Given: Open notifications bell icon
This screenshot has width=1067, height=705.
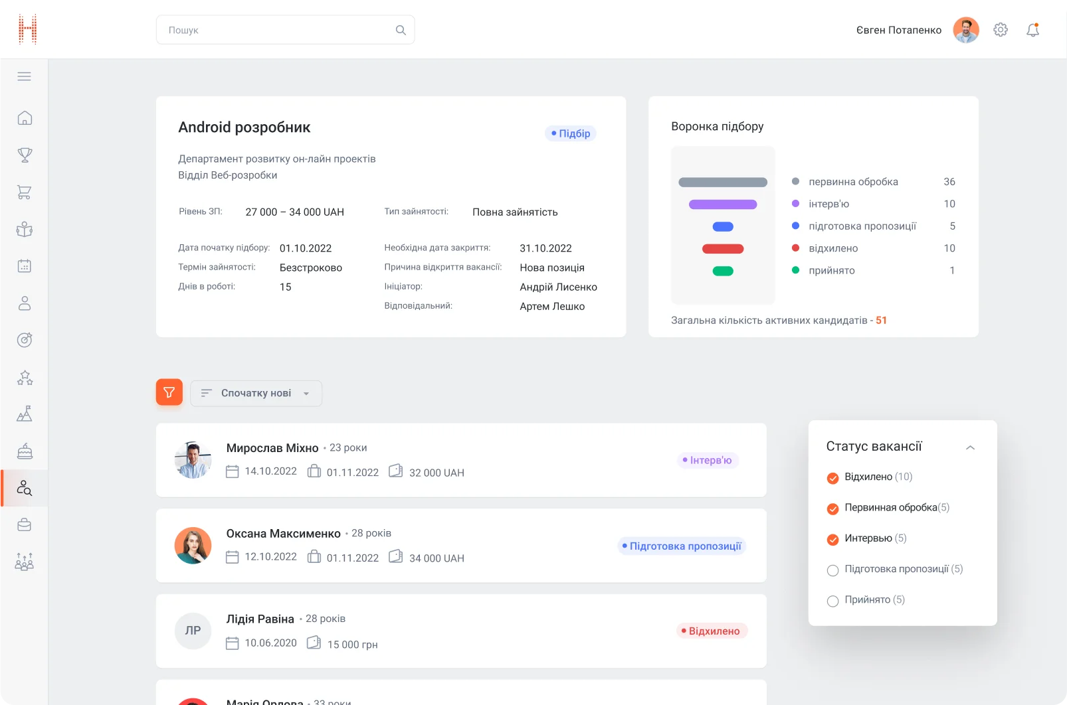Looking at the screenshot, I should [1032, 30].
